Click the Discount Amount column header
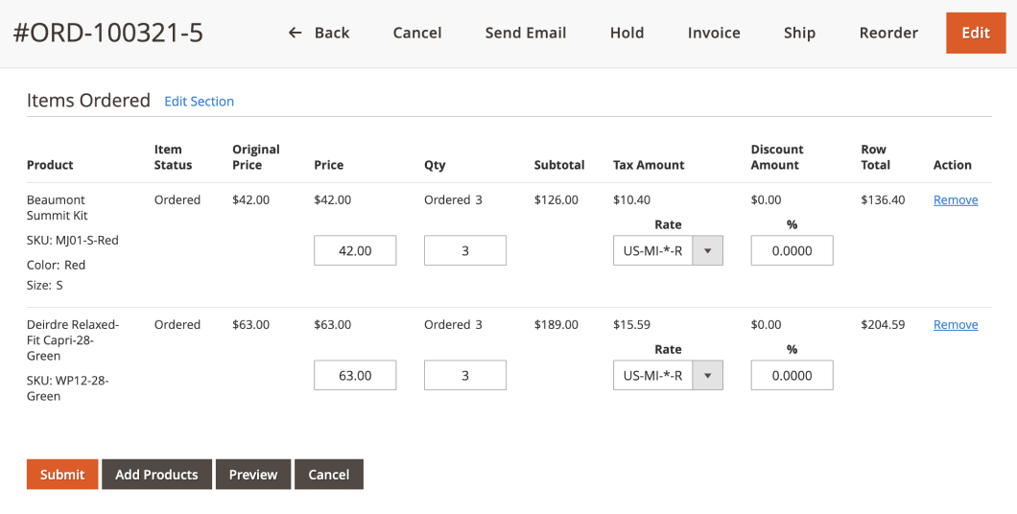1017x514 pixels. (777, 157)
